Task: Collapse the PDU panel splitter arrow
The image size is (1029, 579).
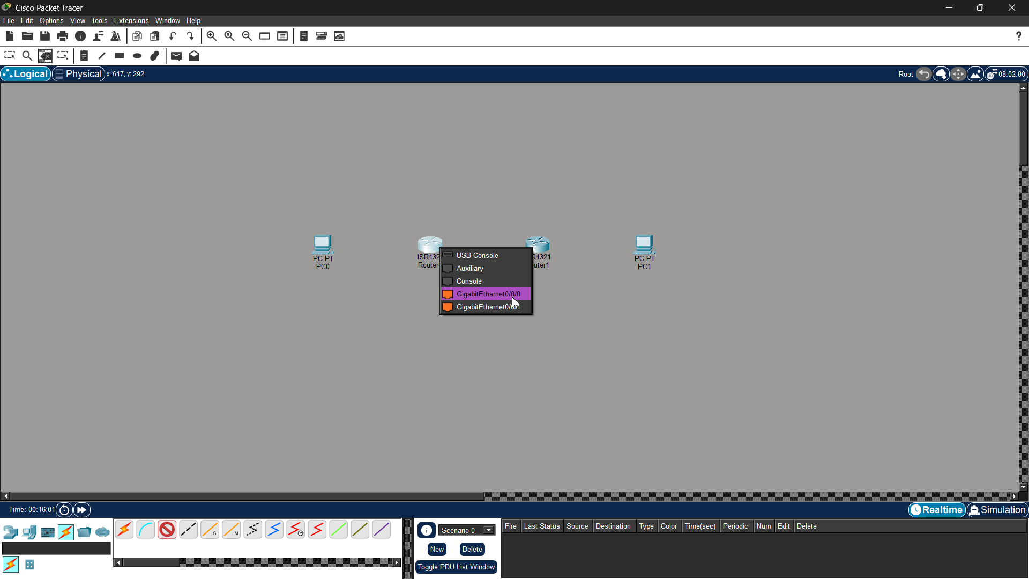Action: pos(407,548)
